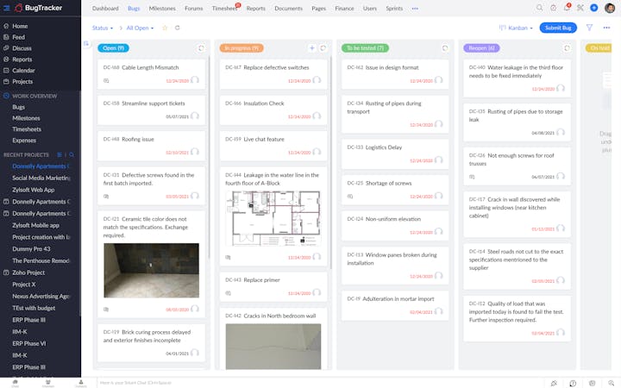Click the refresh icon beside the star

pos(177,28)
